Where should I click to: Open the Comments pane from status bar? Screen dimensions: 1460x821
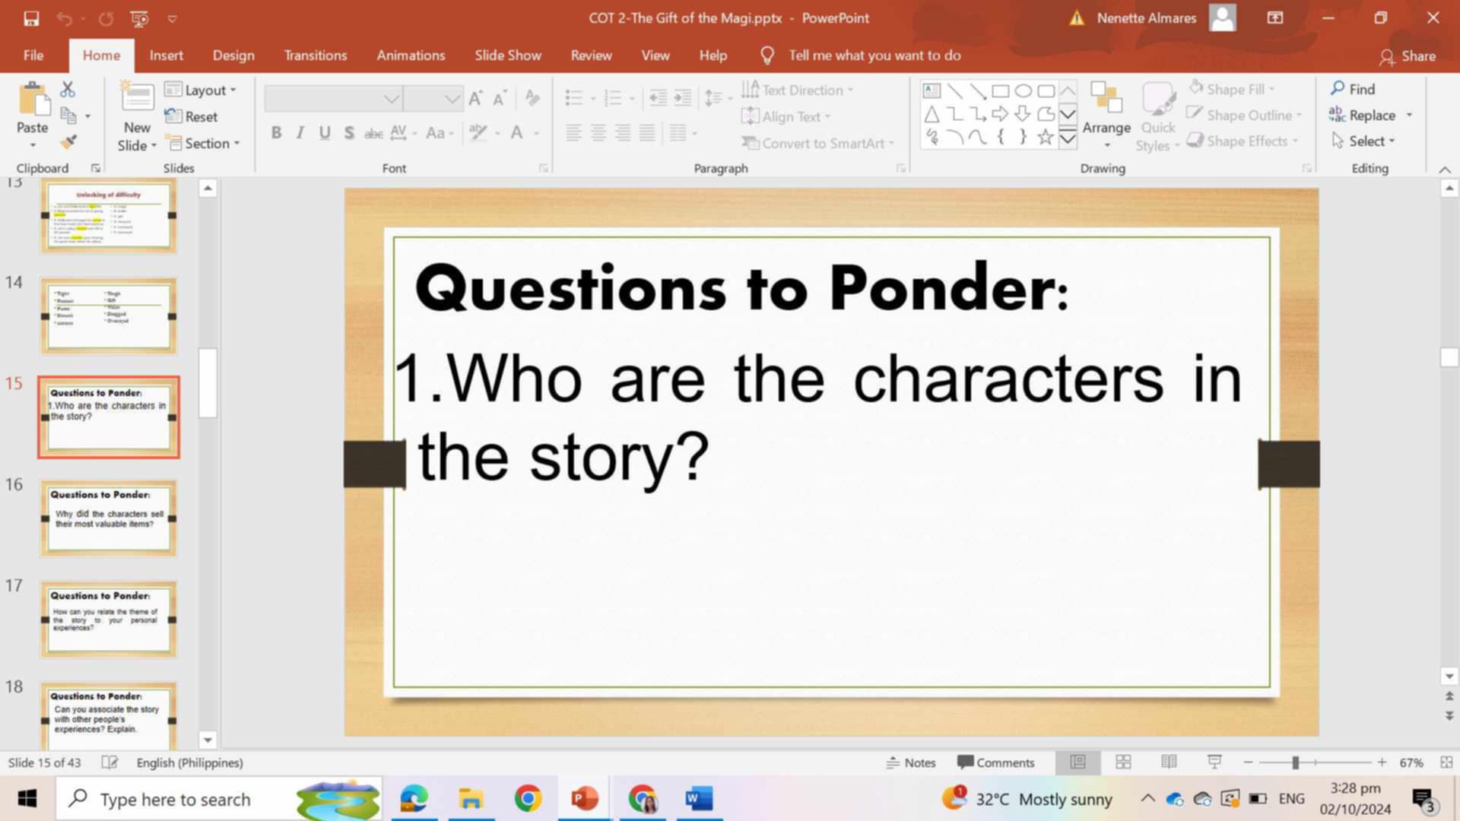tap(996, 762)
